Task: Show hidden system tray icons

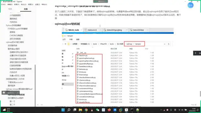Action: 161,110
